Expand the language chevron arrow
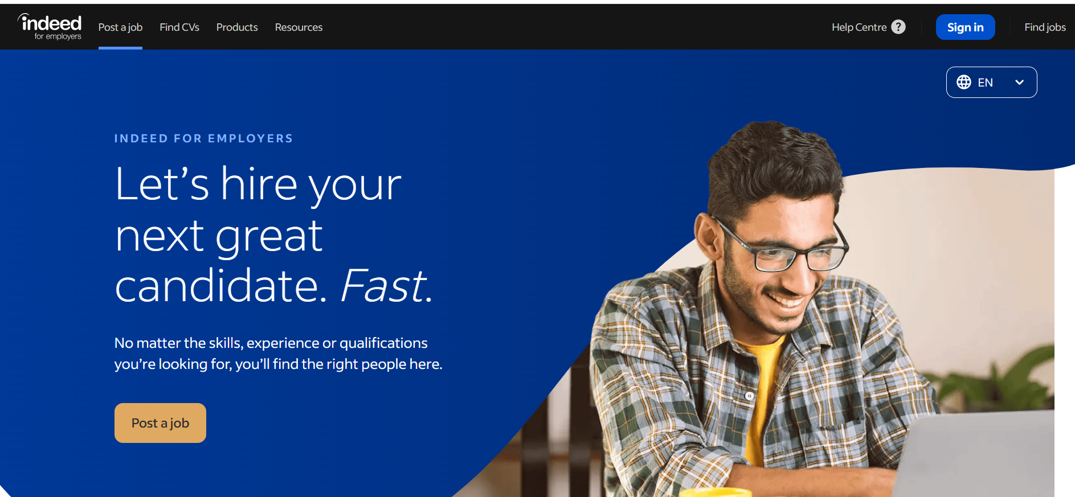This screenshot has height=497, width=1075. (1020, 82)
